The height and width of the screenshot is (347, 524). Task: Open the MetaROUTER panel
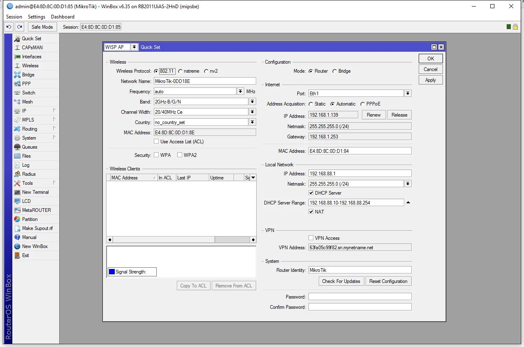point(34,210)
